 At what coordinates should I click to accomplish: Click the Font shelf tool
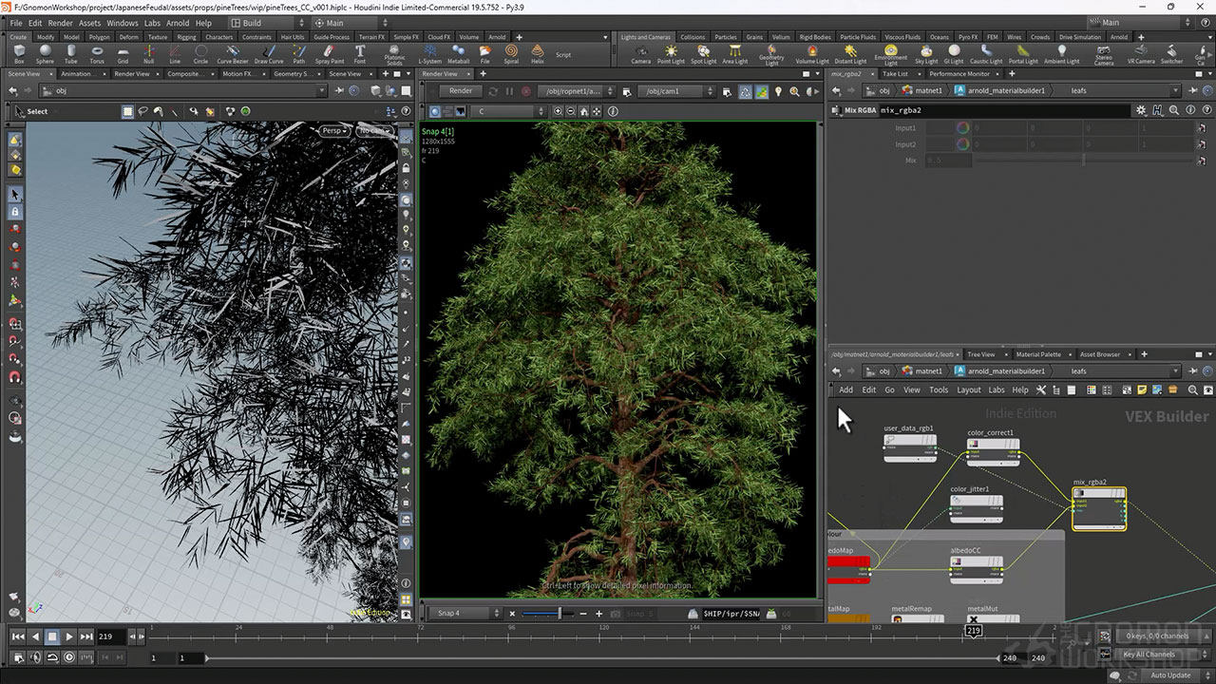click(360, 54)
